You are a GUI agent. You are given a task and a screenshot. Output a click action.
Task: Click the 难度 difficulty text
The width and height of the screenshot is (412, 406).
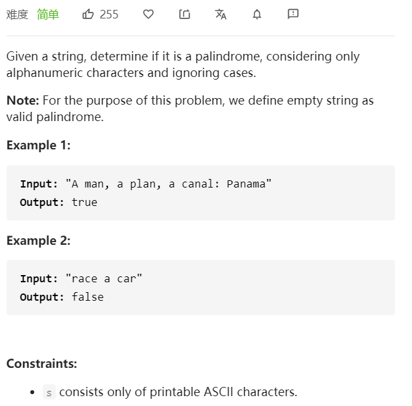coord(17,14)
